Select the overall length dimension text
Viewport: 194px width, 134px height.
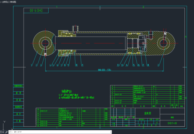tap(105, 70)
